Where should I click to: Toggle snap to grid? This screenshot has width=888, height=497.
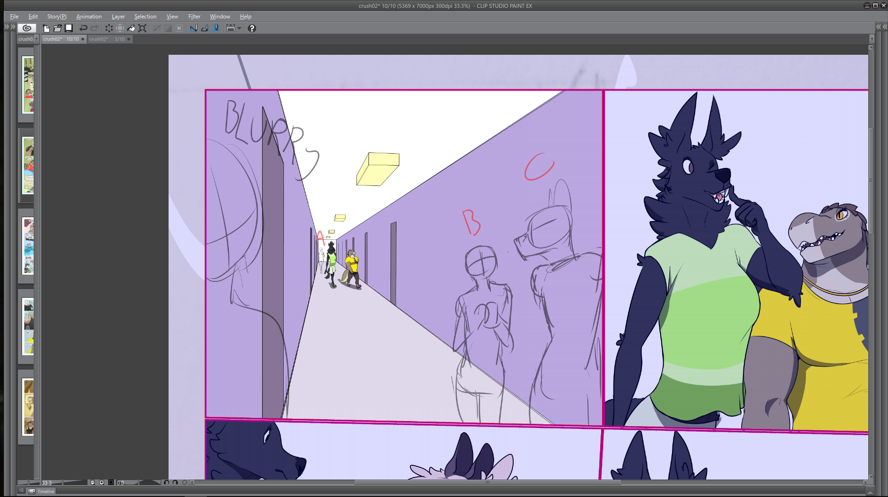tap(216, 28)
